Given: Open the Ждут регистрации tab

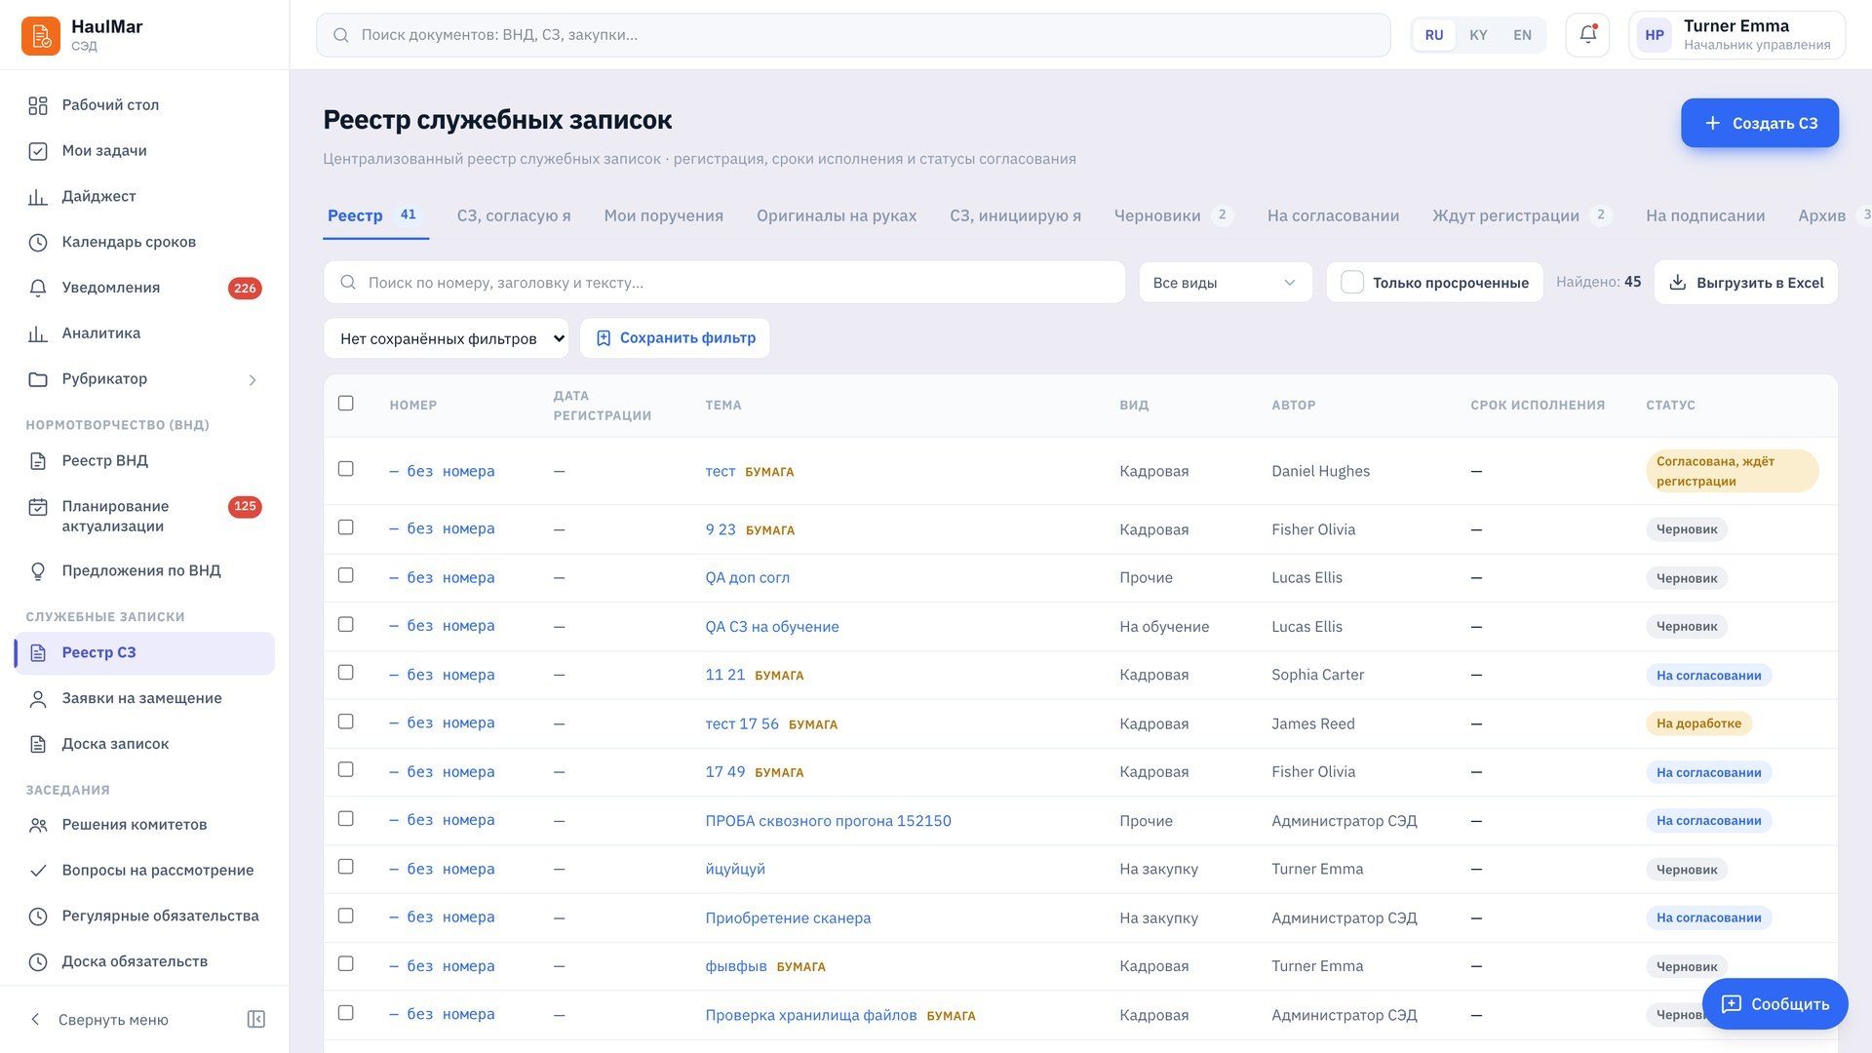Looking at the screenshot, I should coord(1521,215).
